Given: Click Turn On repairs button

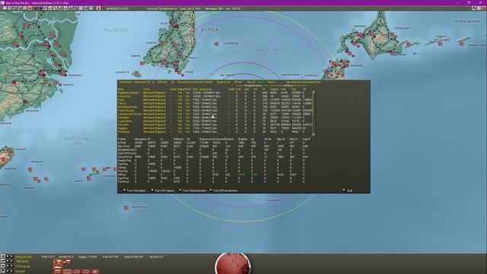Looking at the screenshot, I should [x=135, y=190].
